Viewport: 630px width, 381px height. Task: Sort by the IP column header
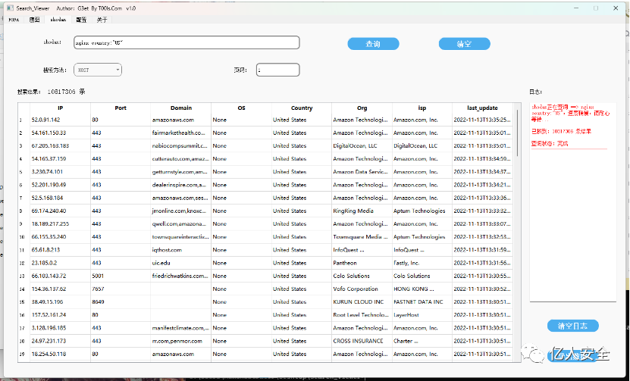coord(60,108)
